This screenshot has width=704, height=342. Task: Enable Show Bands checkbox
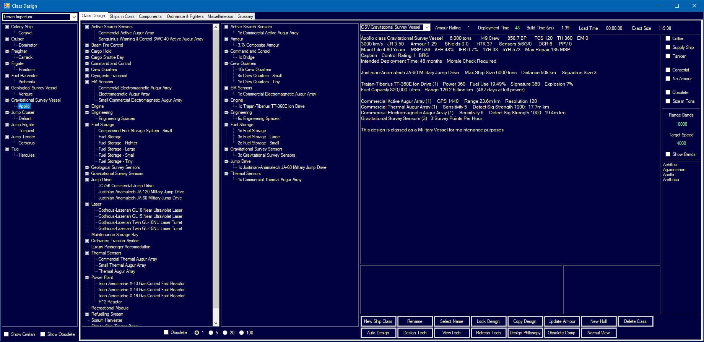pos(668,154)
